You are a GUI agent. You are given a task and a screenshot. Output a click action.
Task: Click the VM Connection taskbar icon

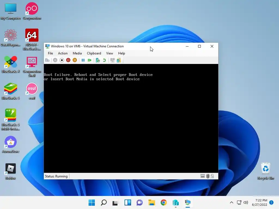187,202
